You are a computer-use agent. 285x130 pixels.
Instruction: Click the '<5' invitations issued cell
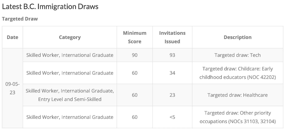coord(172,117)
